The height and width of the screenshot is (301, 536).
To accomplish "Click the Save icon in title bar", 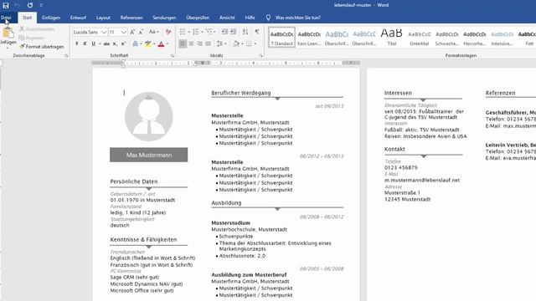I will [6, 5].
